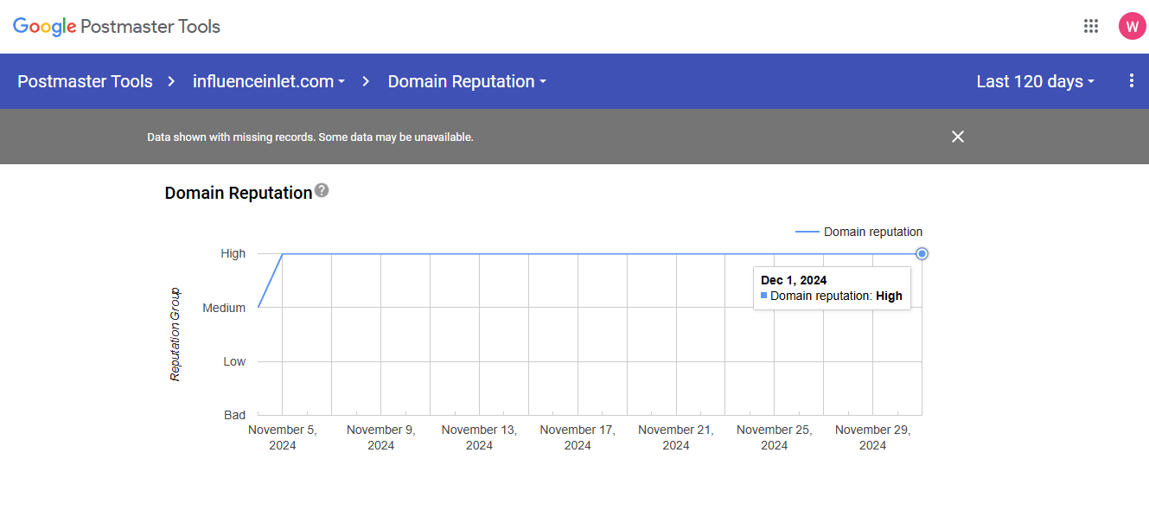Click the blue square in the tooltip
This screenshot has height=510, width=1149.
(764, 296)
